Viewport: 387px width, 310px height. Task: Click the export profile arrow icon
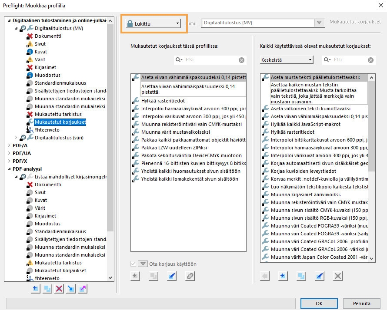[83, 289]
